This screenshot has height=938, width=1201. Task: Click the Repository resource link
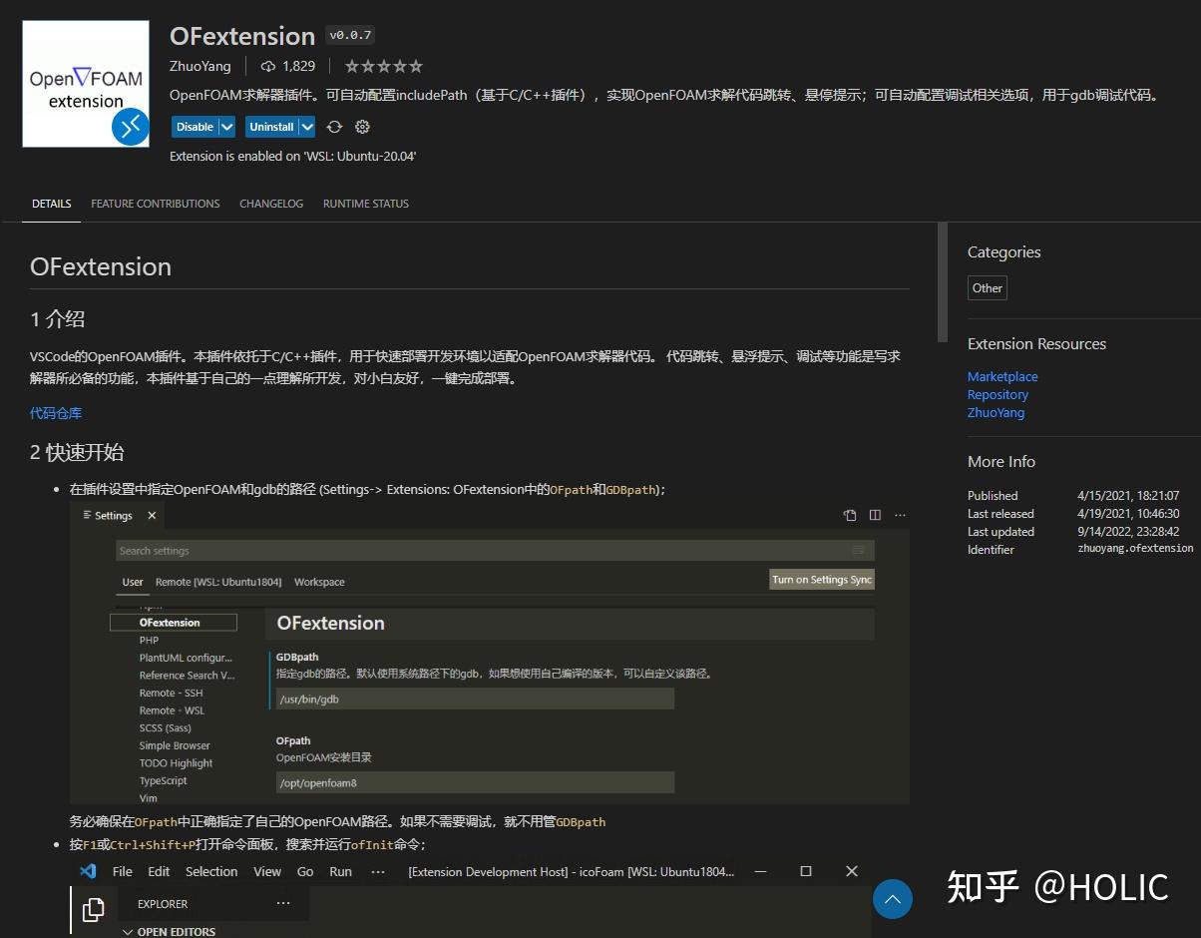(998, 394)
